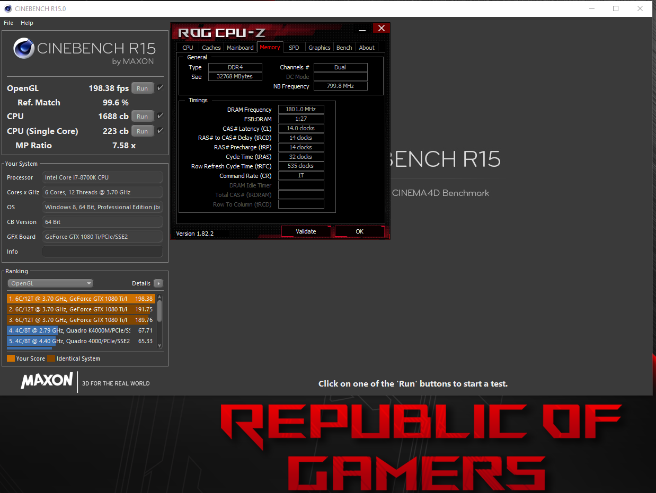
Task: Click OK button in CPU-Z
Action: [360, 231]
